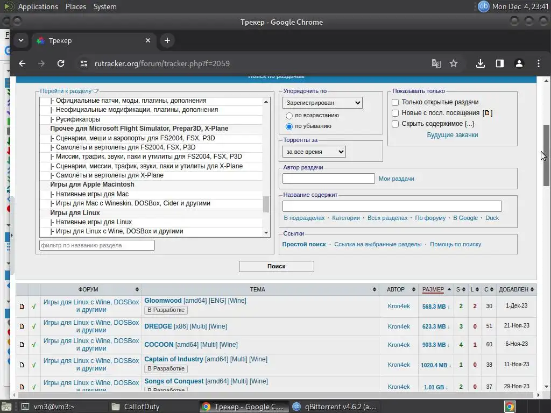The image size is (551, 413).
Task: Click the Поиск button
Action: [276, 267]
